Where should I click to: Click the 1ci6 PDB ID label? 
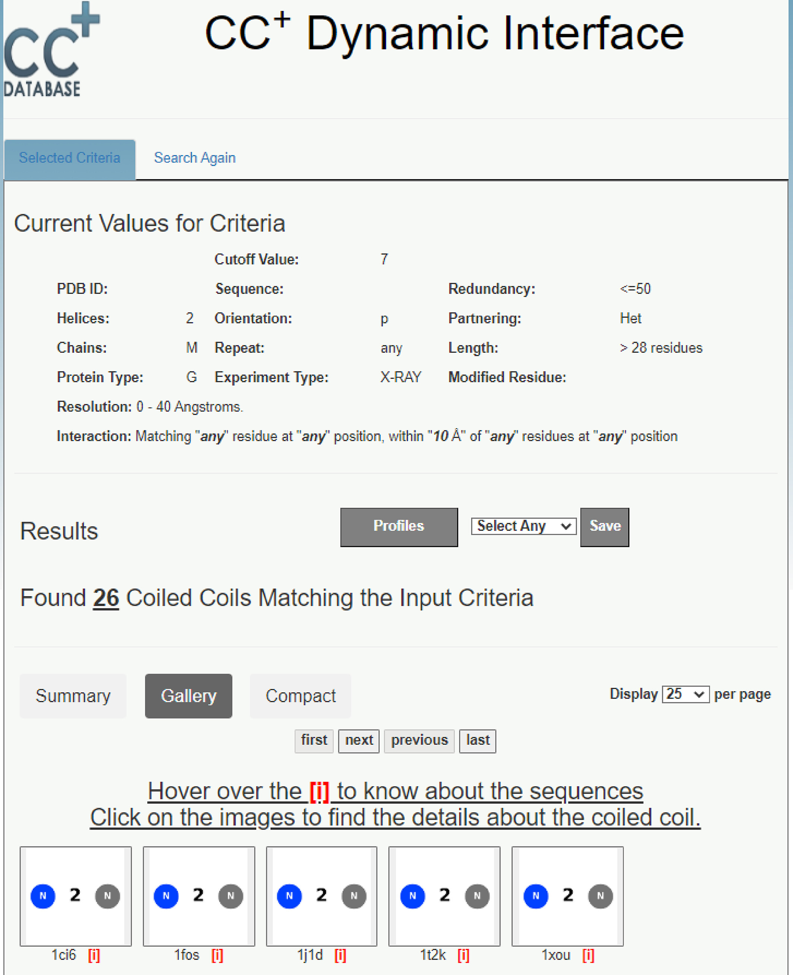click(63, 955)
